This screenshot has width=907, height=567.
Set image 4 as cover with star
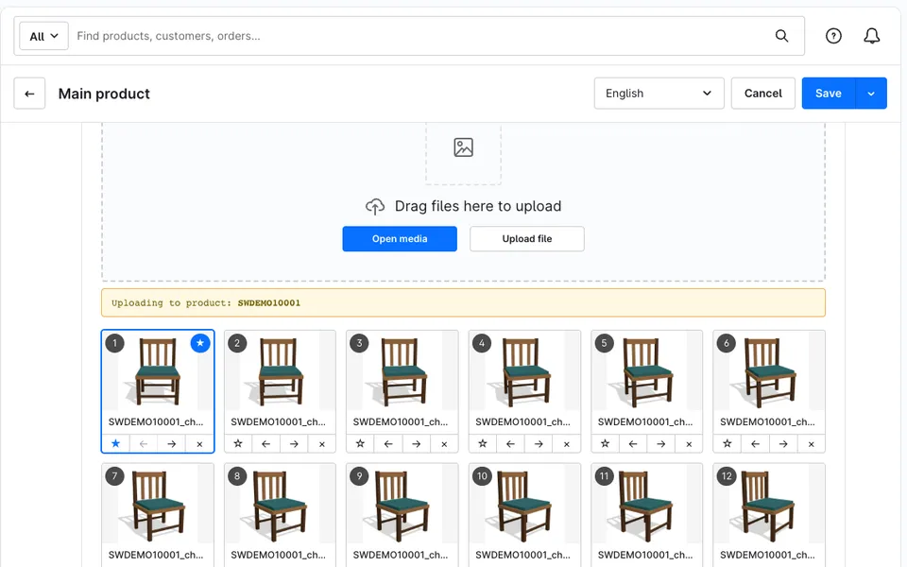[x=483, y=444]
